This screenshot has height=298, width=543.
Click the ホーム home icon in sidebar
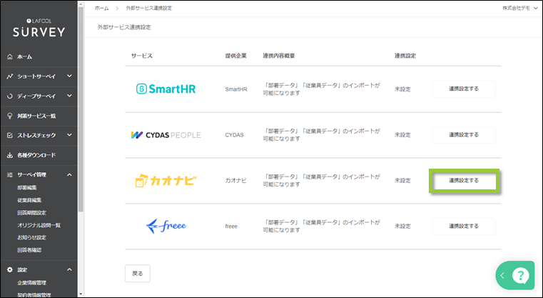click(x=9, y=56)
